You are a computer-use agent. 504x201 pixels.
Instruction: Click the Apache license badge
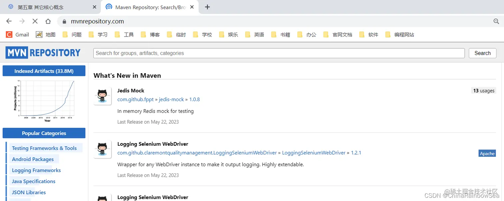[x=487, y=153]
